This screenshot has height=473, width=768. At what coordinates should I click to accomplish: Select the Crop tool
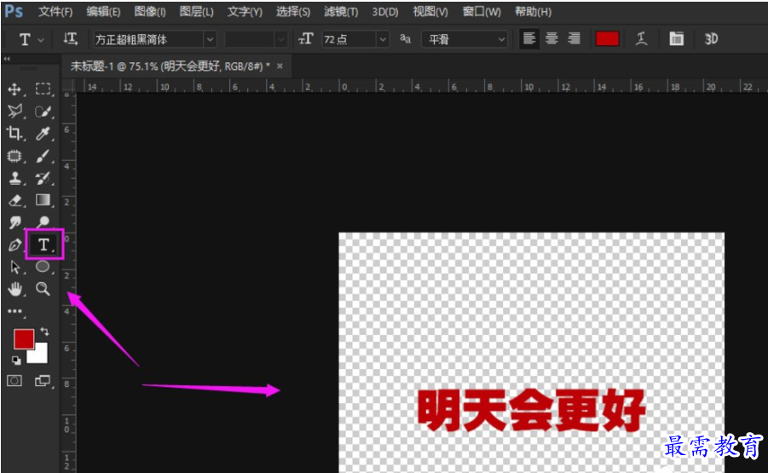[14, 133]
